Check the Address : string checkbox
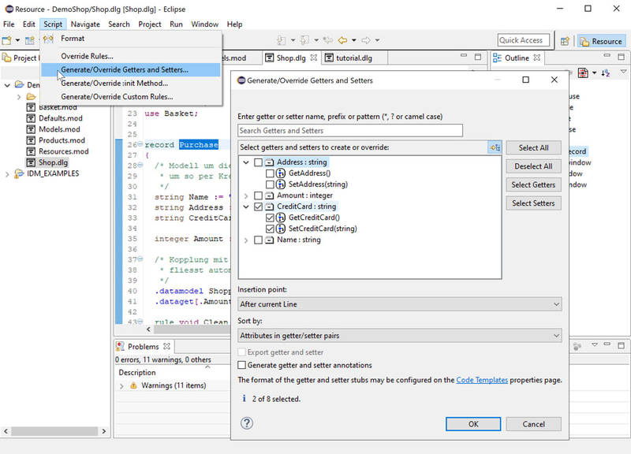631x454 pixels. coord(259,162)
